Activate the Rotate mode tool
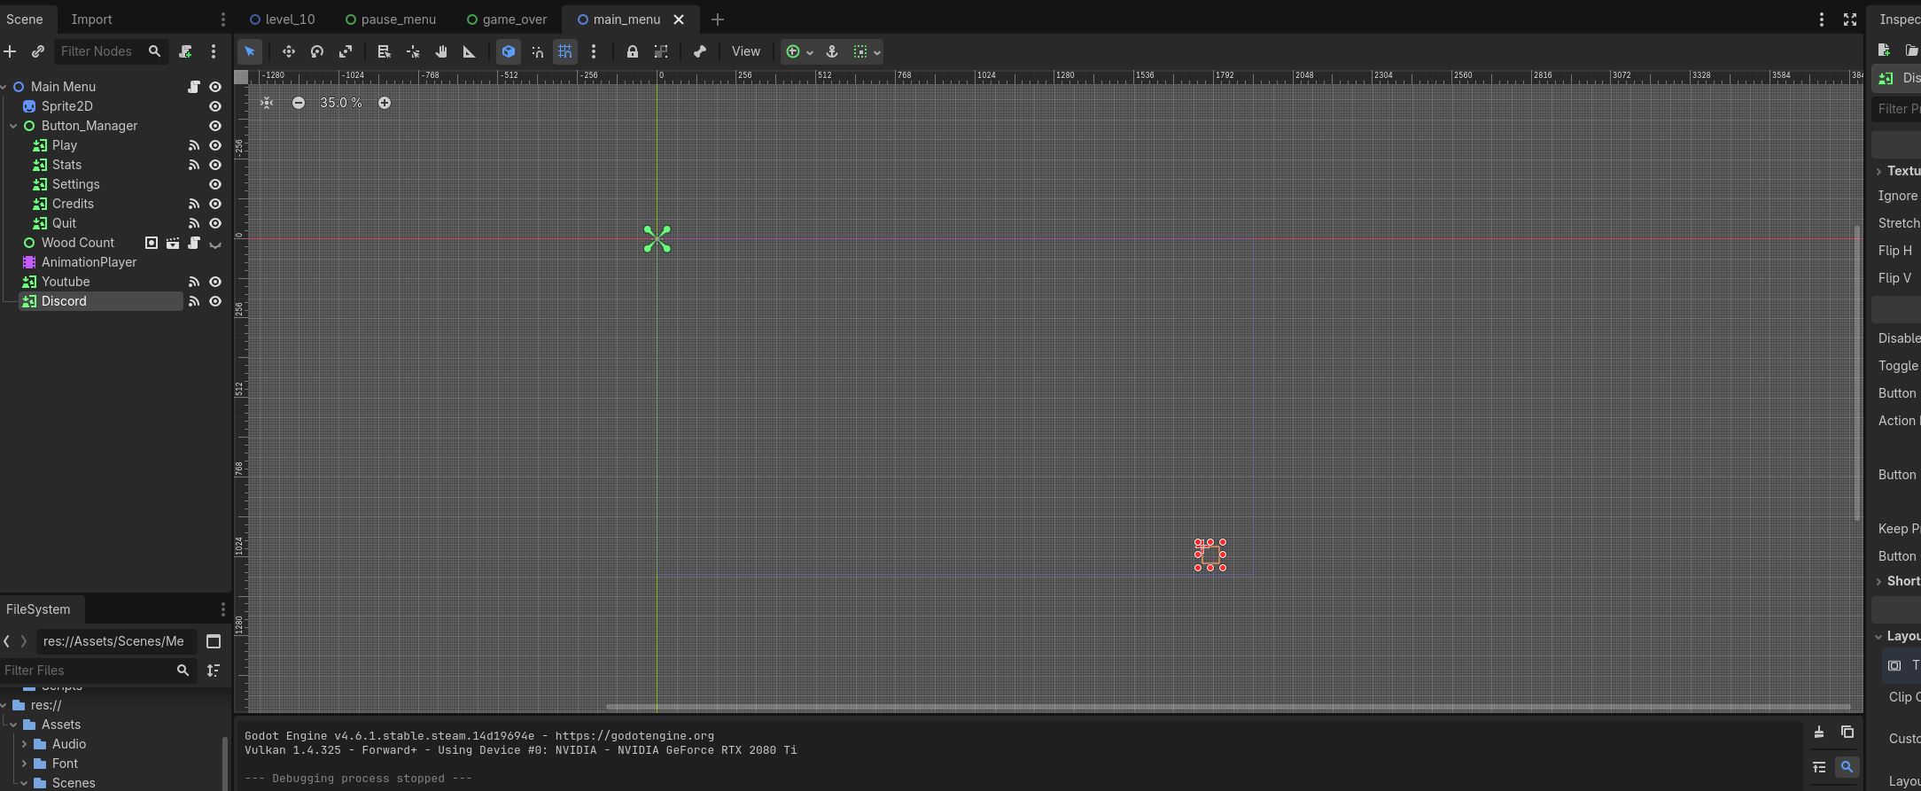 (x=317, y=52)
